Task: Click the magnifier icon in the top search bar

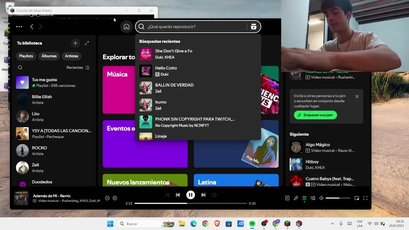Action: click(x=141, y=27)
